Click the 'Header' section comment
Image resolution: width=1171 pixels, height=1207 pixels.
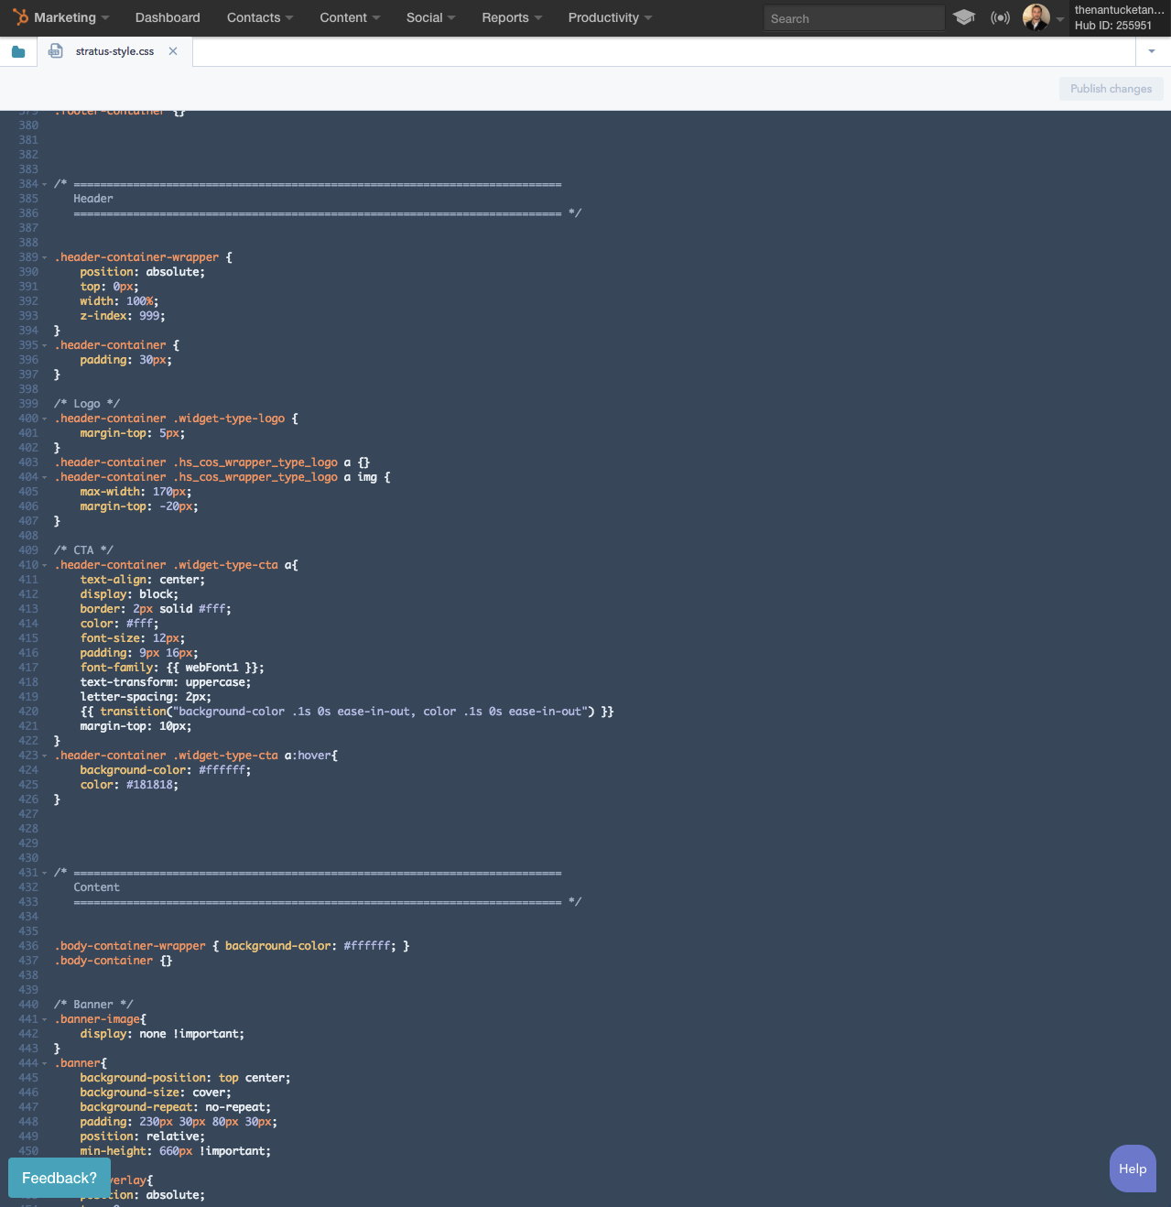click(93, 199)
